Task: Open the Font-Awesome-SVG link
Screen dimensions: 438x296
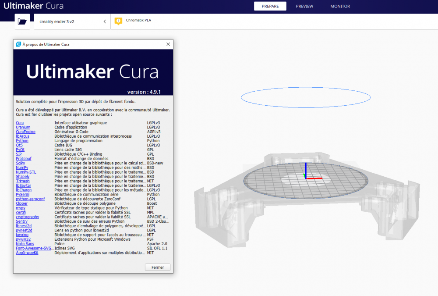Action: tap(34, 248)
